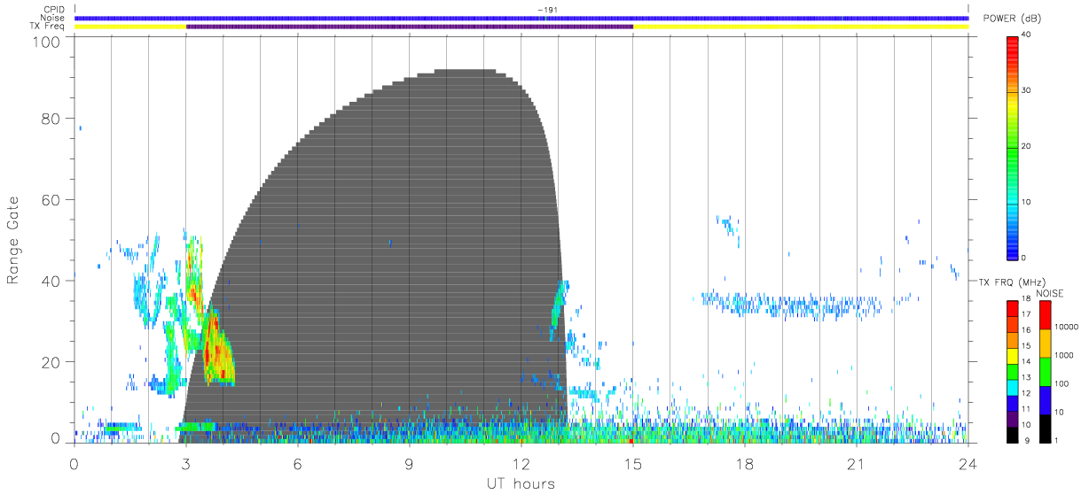Click the 21 tick label on UT axis
The image size is (1089, 502).
856,464
